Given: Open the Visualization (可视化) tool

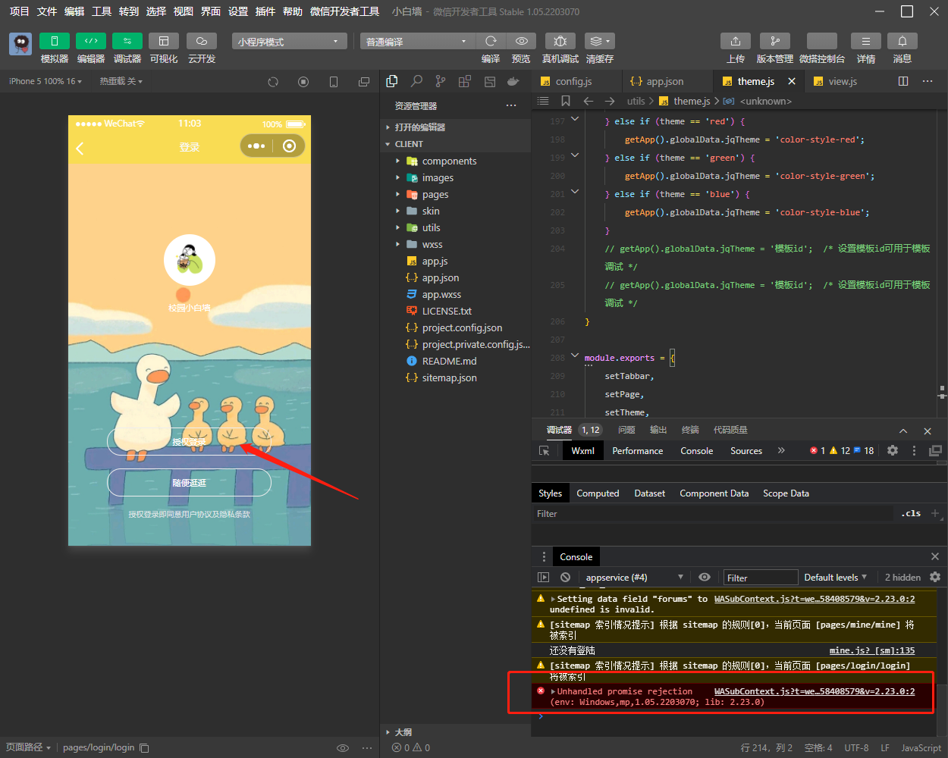Looking at the screenshot, I should [164, 41].
